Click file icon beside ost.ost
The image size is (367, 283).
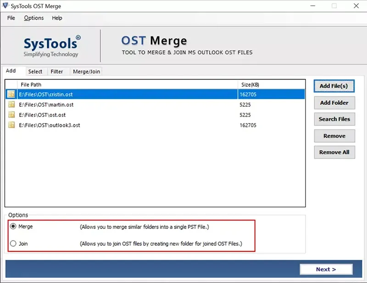11,115
